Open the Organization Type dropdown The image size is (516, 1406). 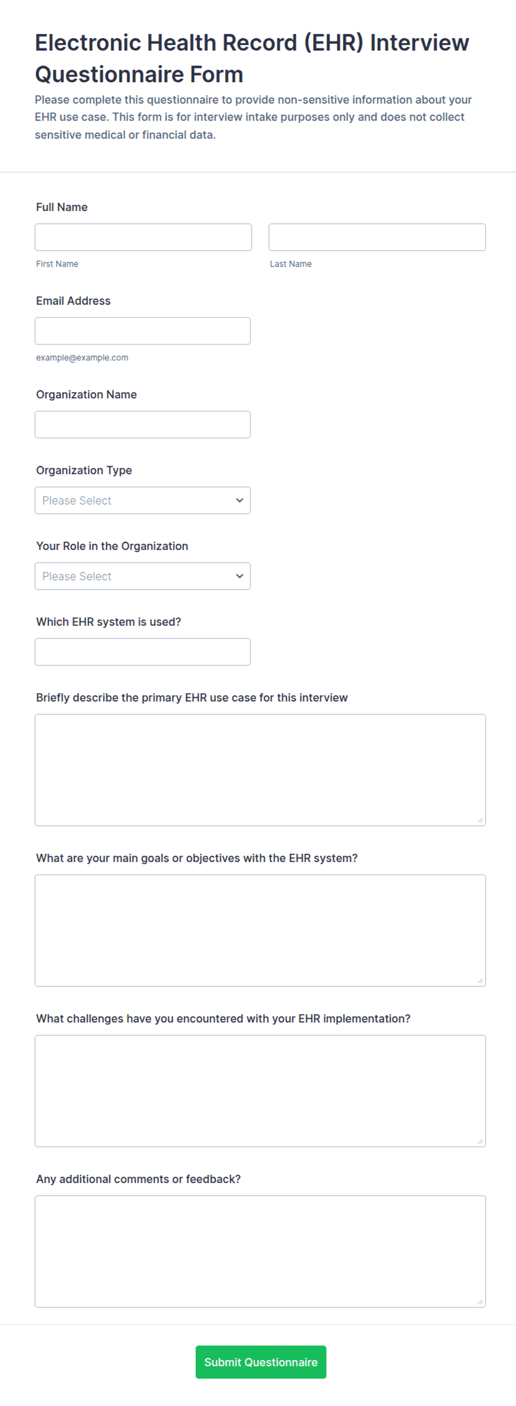click(x=143, y=501)
